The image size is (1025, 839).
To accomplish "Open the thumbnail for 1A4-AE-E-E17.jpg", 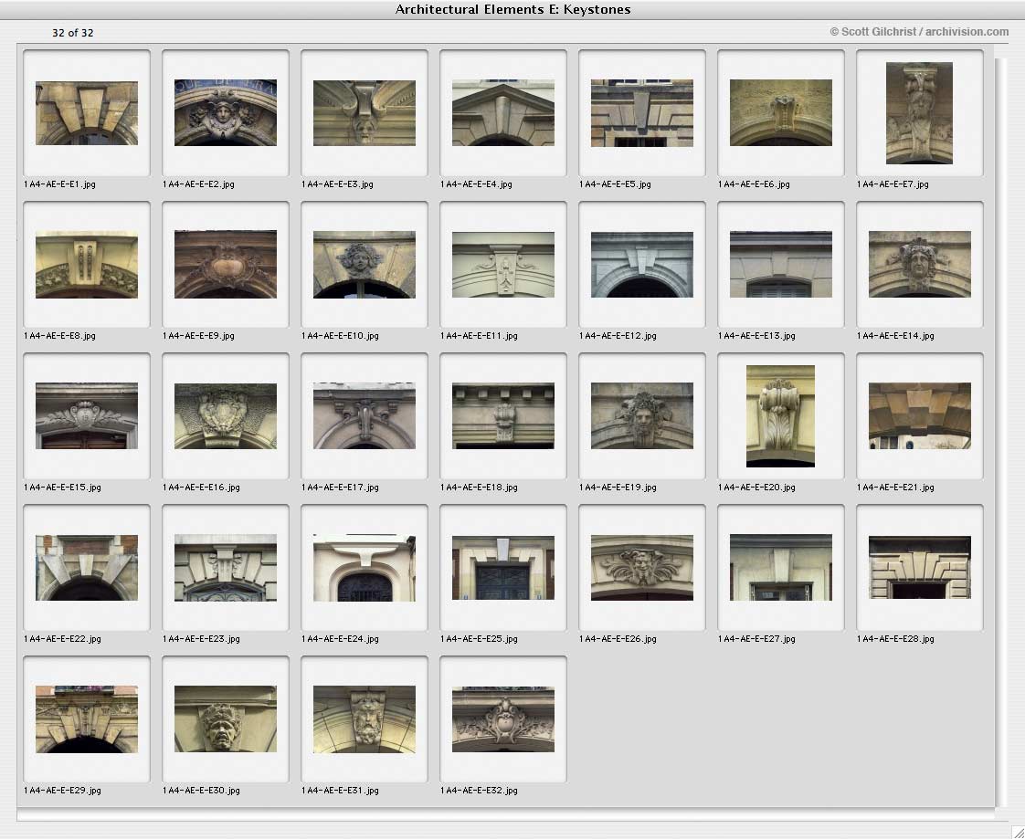I will [x=365, y=416].
